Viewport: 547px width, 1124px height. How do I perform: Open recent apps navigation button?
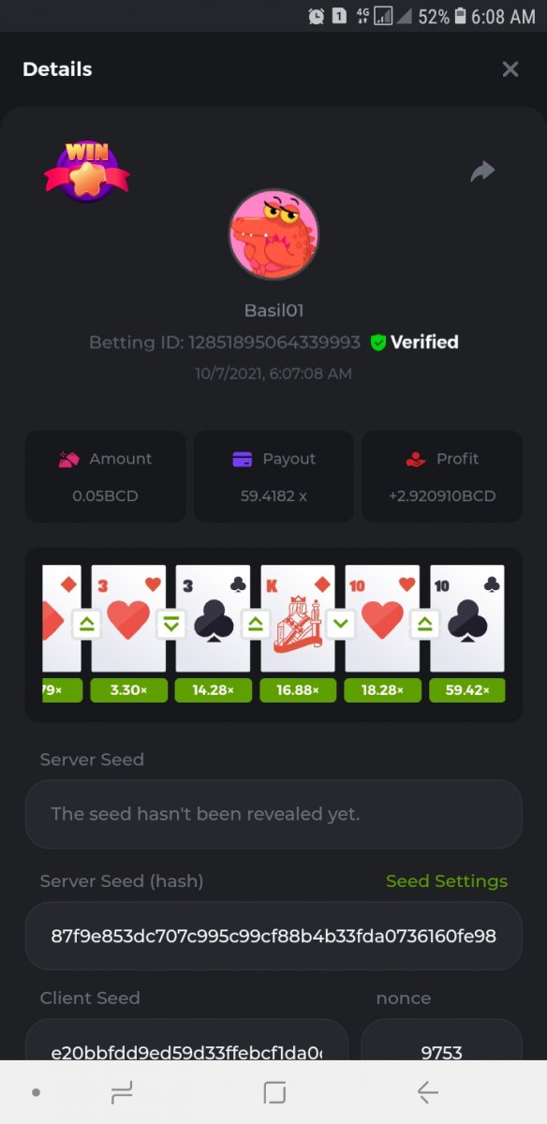(x=122, y=1092)
